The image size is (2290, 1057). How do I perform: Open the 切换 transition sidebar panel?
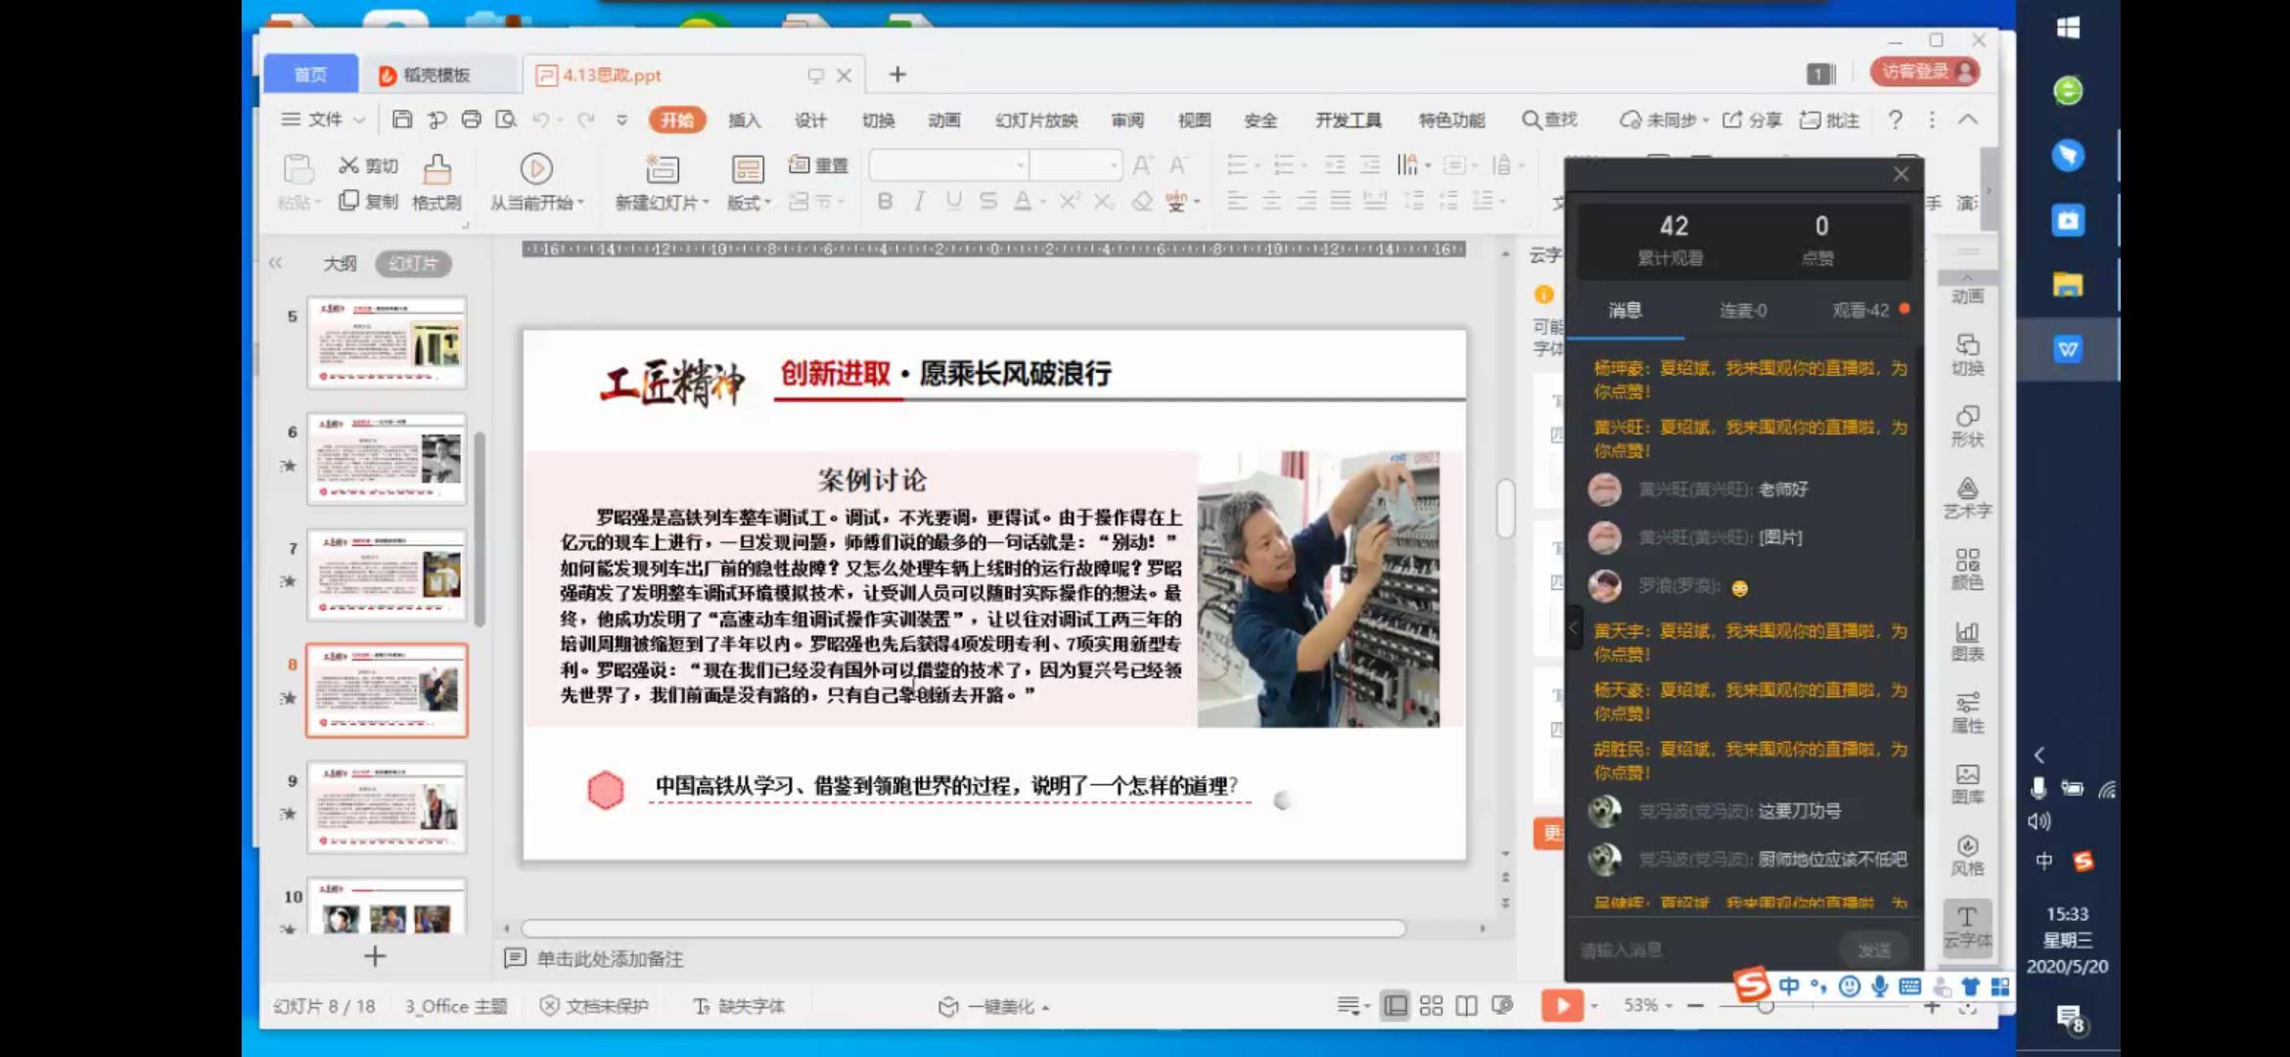pyautogui.click(x=1967, y=354)
